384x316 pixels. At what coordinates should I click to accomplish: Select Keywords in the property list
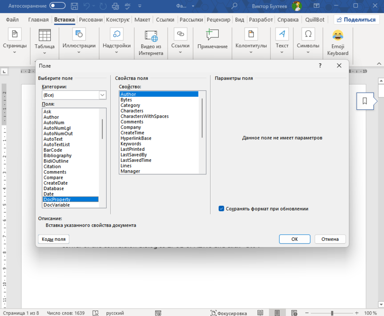[x=131, y=144]
